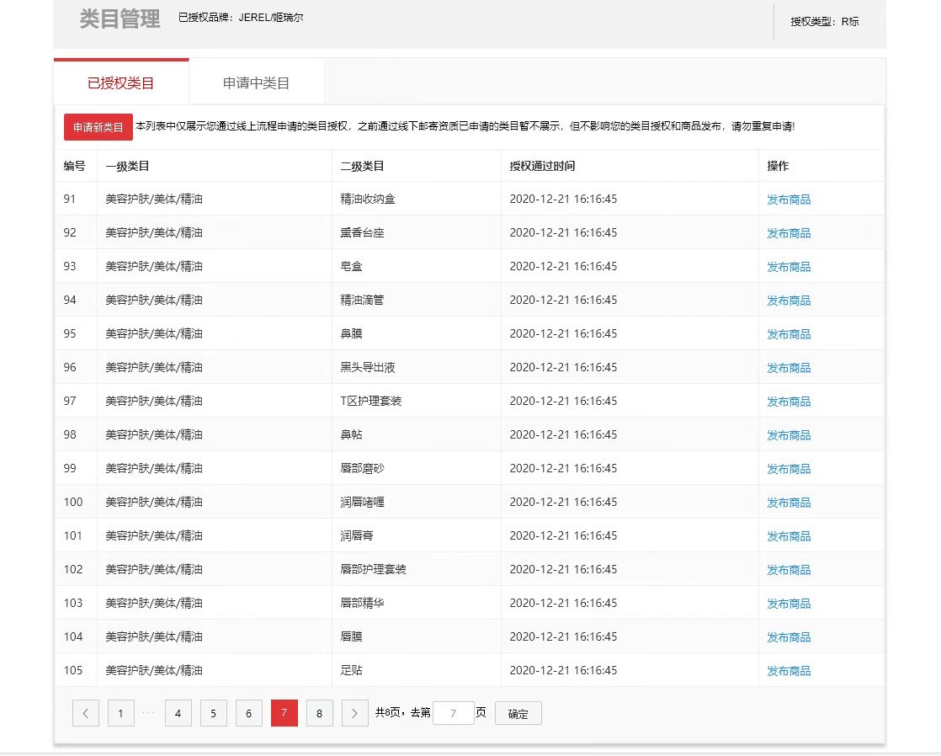Navigate to page 5

(214, 713)
